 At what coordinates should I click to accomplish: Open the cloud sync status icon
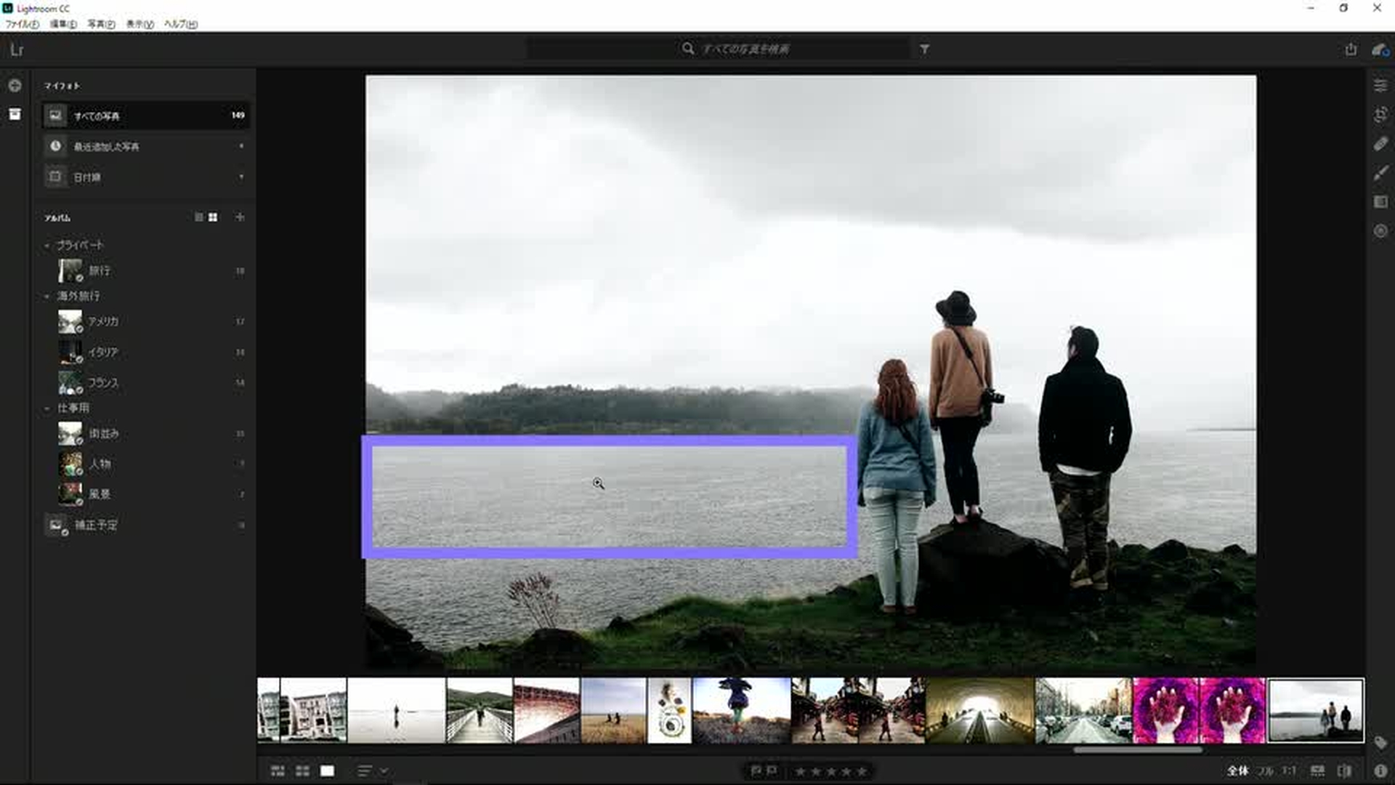(x=1379, y=49)
